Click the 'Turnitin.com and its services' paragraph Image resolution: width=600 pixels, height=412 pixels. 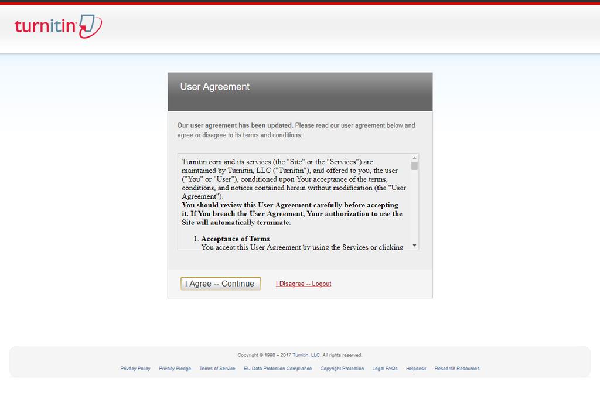pyautogui.click(x=294, y=179)
